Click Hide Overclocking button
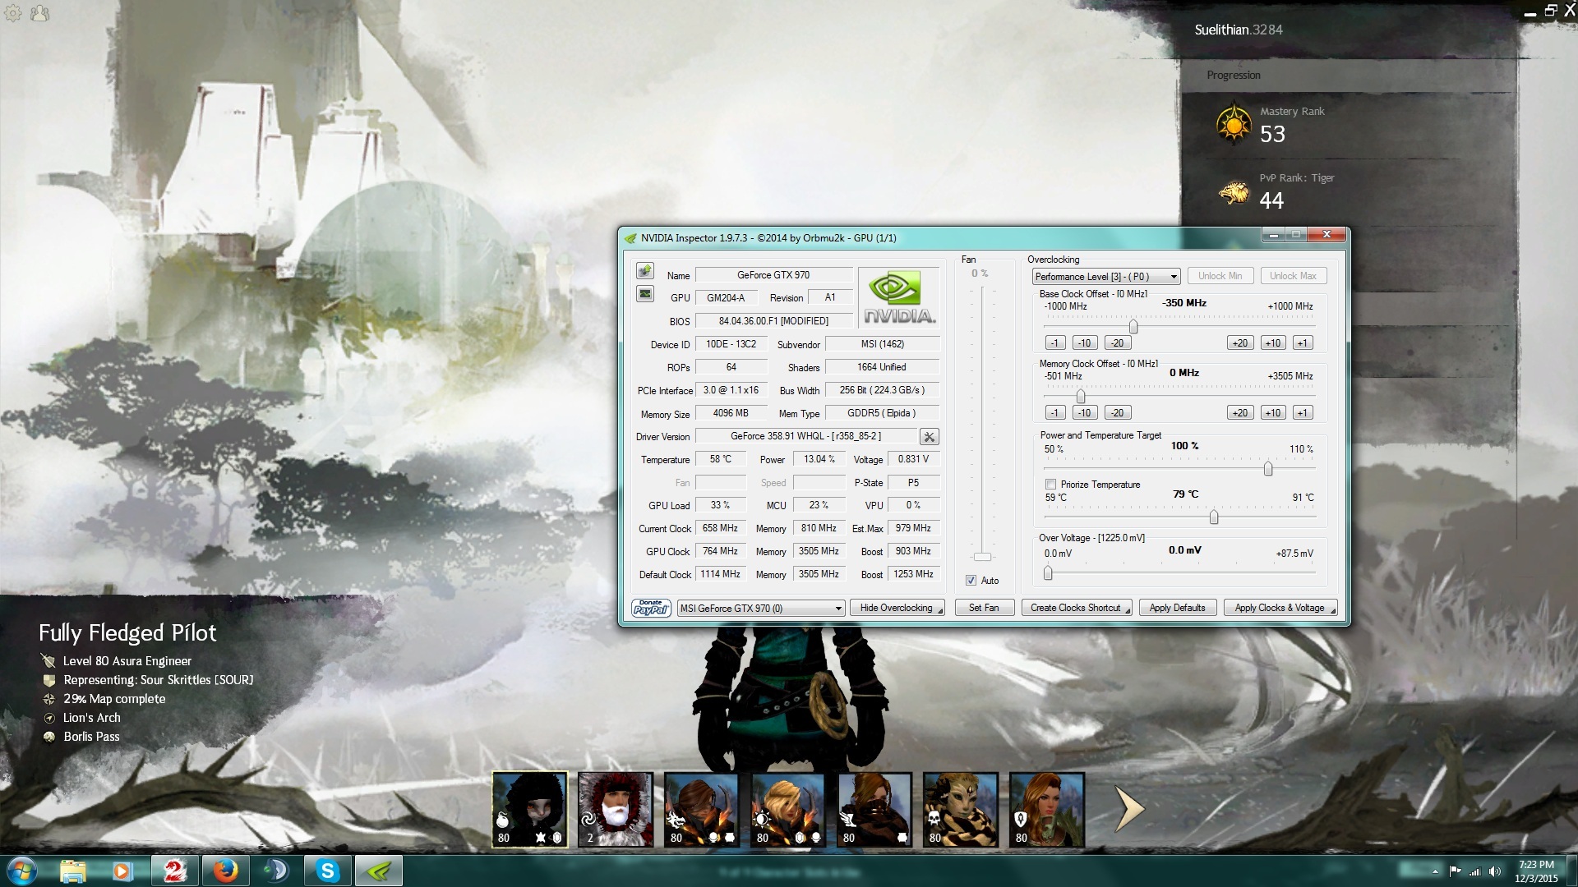The height and width of the screenshot is (887, 1578). click(897, 608)
